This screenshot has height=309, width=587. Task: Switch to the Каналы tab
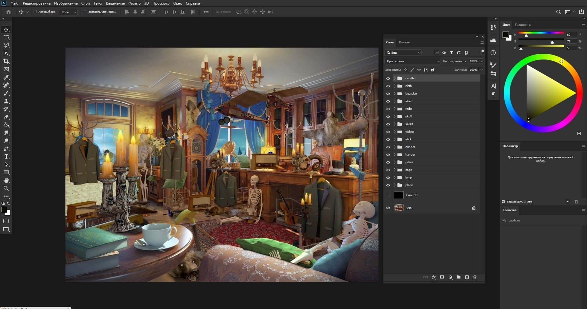click(x=404, y=42)
